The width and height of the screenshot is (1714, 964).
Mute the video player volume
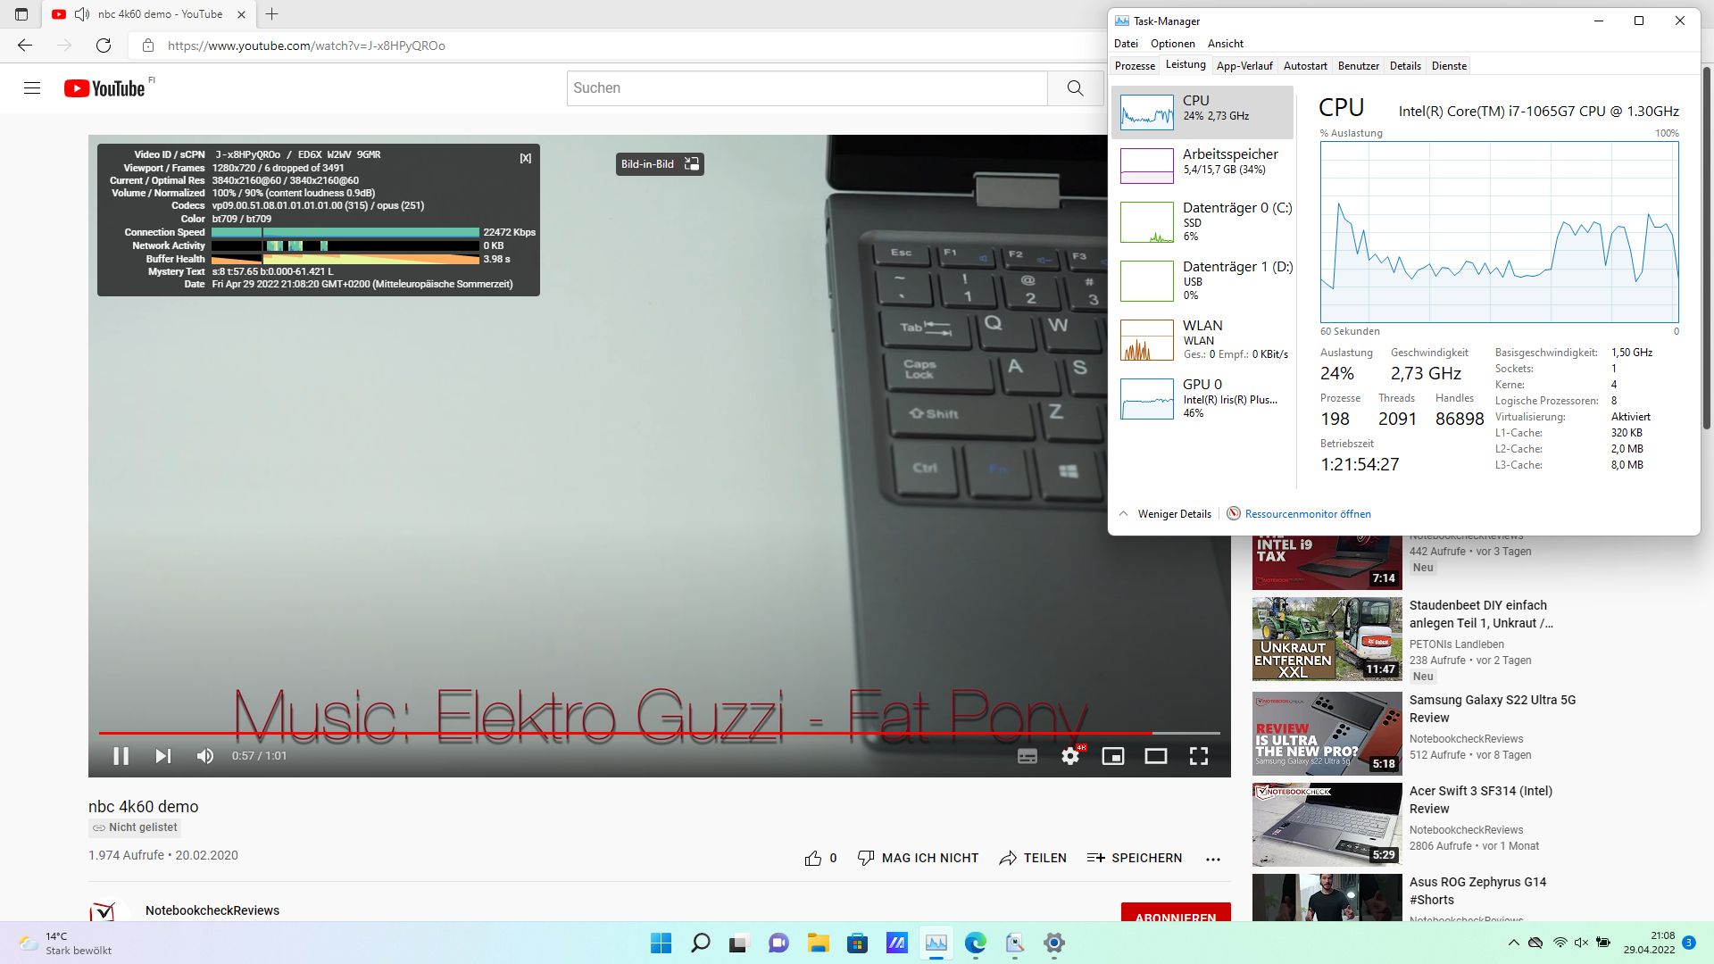[x=205, y=756]
